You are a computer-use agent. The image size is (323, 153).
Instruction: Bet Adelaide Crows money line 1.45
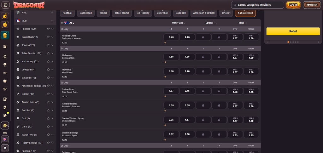tap(171, 37)
